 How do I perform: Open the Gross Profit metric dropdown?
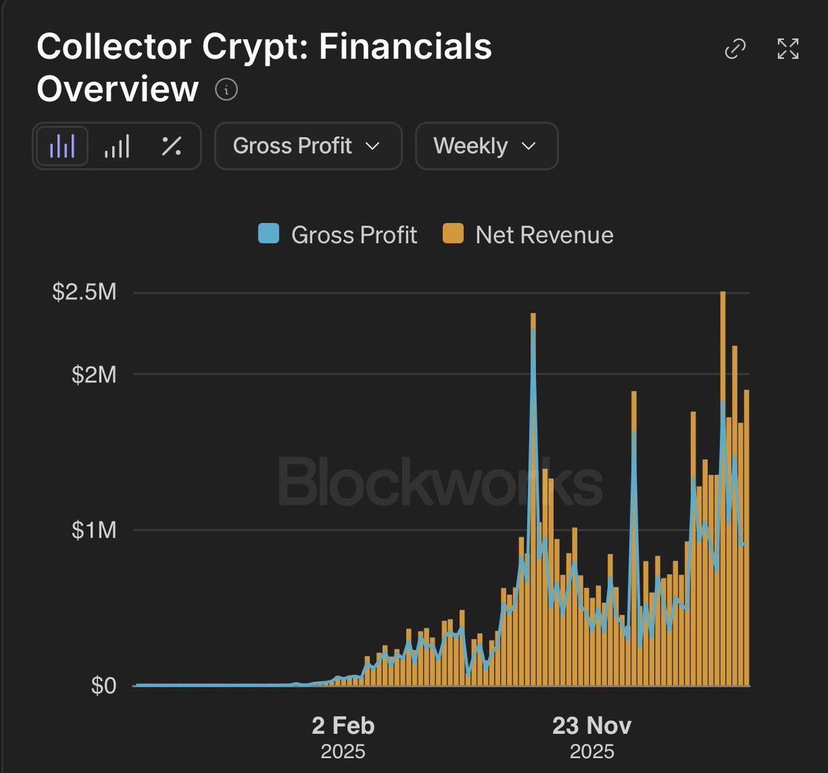pos(308,146)
